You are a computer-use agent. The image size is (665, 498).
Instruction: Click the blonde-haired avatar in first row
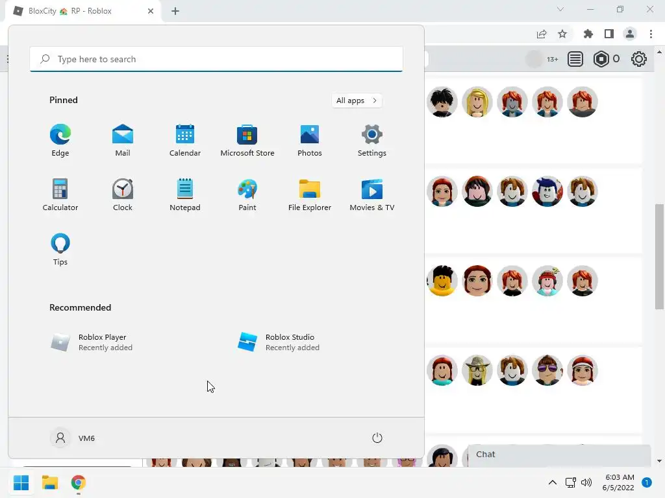coord(477,102)
